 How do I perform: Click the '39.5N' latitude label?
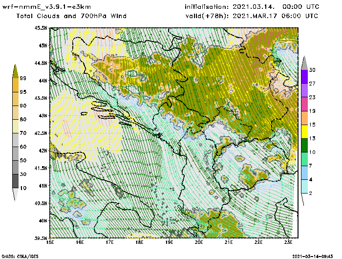click(x=41, y=238)
